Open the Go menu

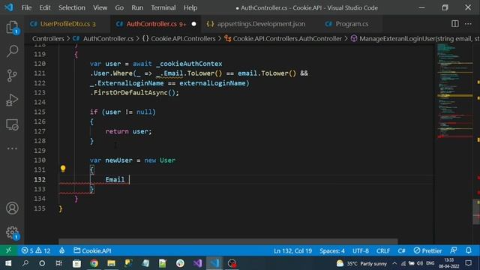(x=119, y=7)
